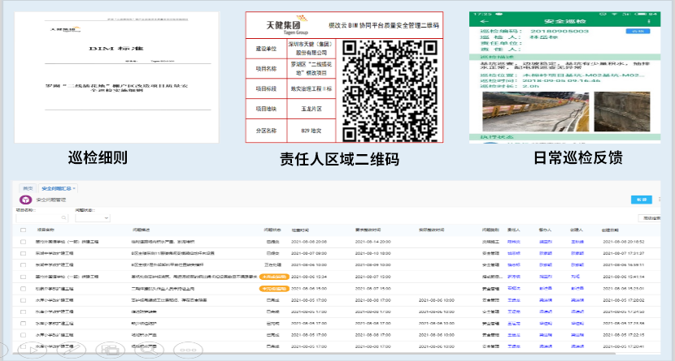Tap the small blue button beside 巡检编码

pos(638,32)
